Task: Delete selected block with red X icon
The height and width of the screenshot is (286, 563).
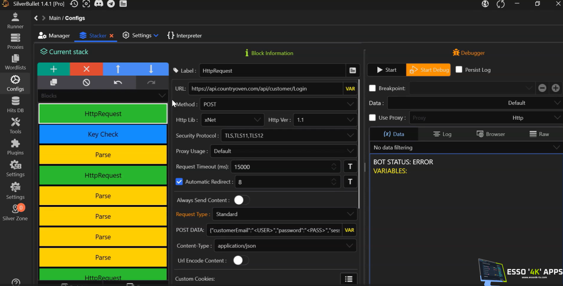Action: click(x=86, y=69)
